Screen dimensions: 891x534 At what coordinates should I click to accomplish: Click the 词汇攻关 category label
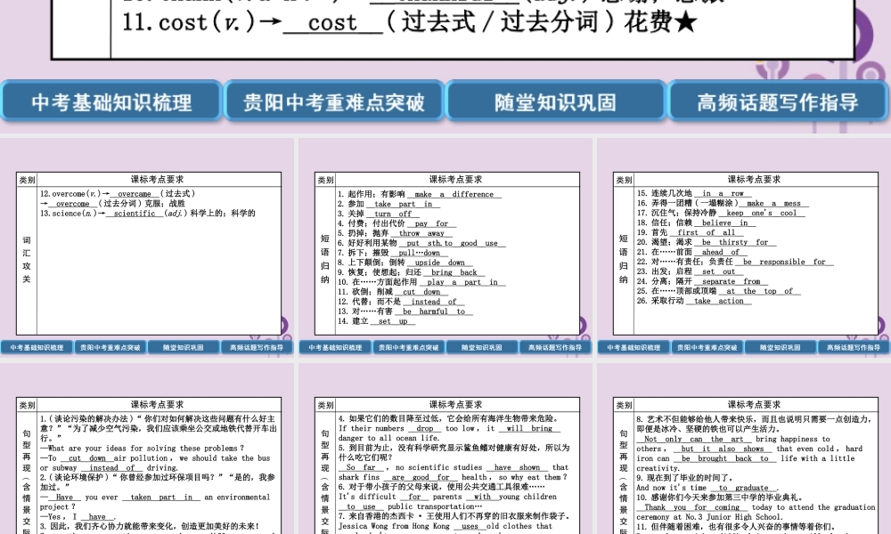[26, 259]
